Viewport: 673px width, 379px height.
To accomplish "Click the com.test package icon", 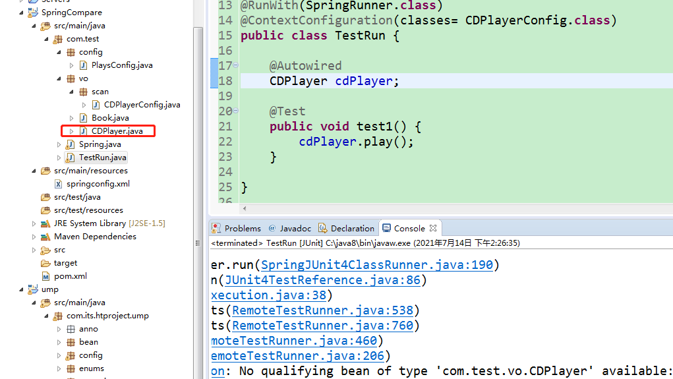I will pyautogui.click(x=58, y=39).
